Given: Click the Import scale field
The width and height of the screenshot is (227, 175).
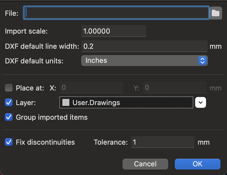Looking at the screenshot, I should point(113,31).
